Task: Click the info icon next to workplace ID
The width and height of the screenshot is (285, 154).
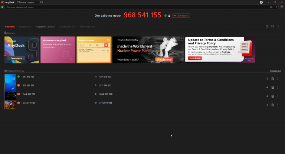Action: pyautogui.click(x=166, y=16)
